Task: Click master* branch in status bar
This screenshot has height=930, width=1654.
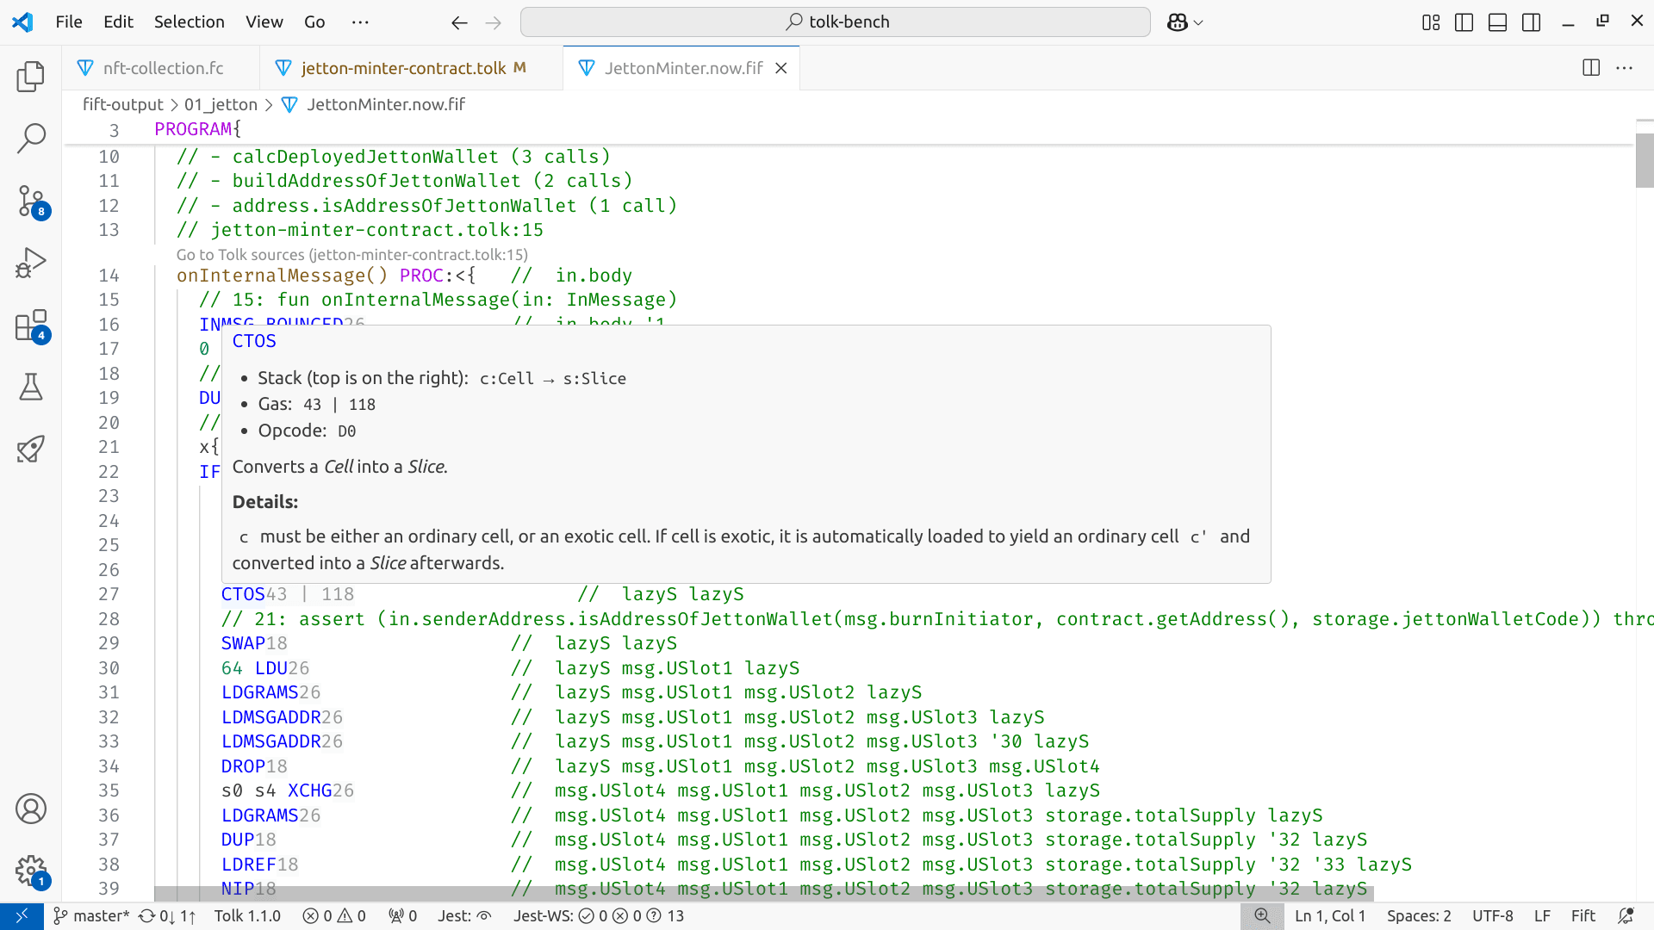Action: pos(91,916)
